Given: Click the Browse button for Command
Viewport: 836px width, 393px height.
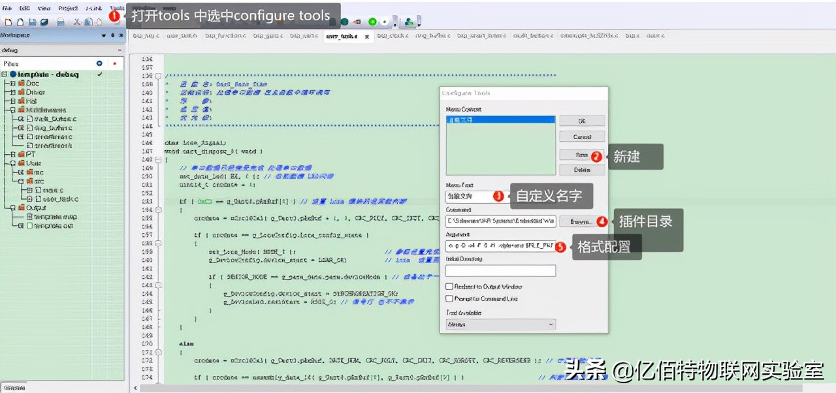Looking at the screenshot, I should [x=582, y=221].
